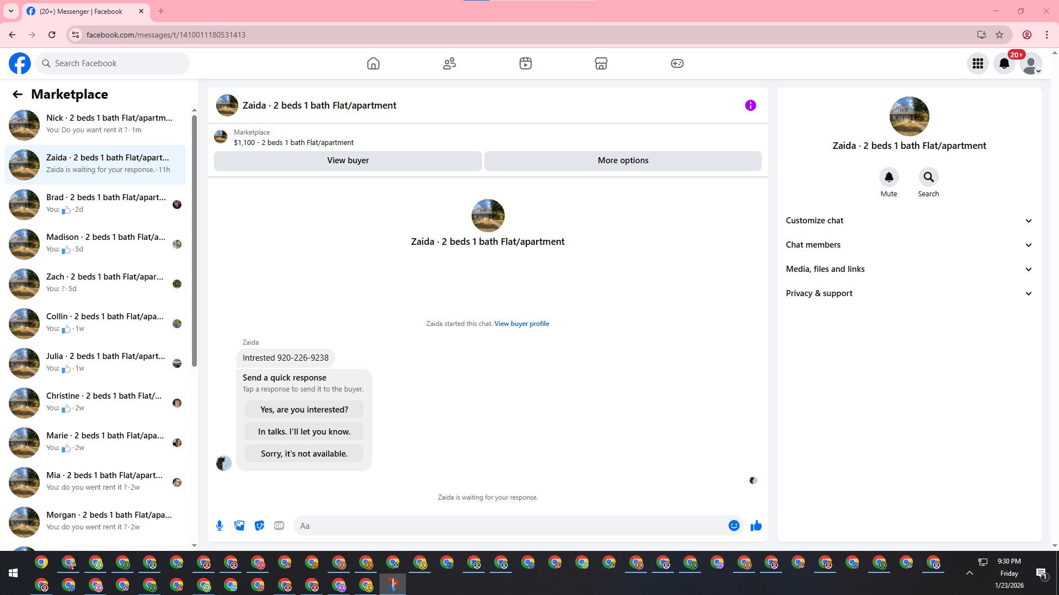Open Christine conversation
Screen dimensions: 1059x595
pyautogui.click(x=95, y=402)
